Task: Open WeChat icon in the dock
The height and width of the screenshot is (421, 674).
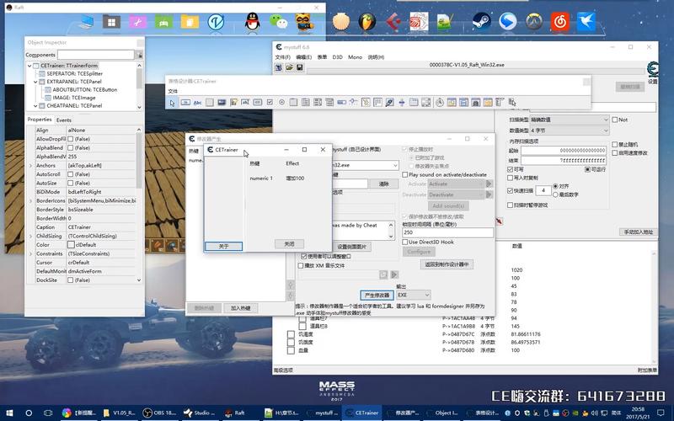Action: (x=278, y=21)
